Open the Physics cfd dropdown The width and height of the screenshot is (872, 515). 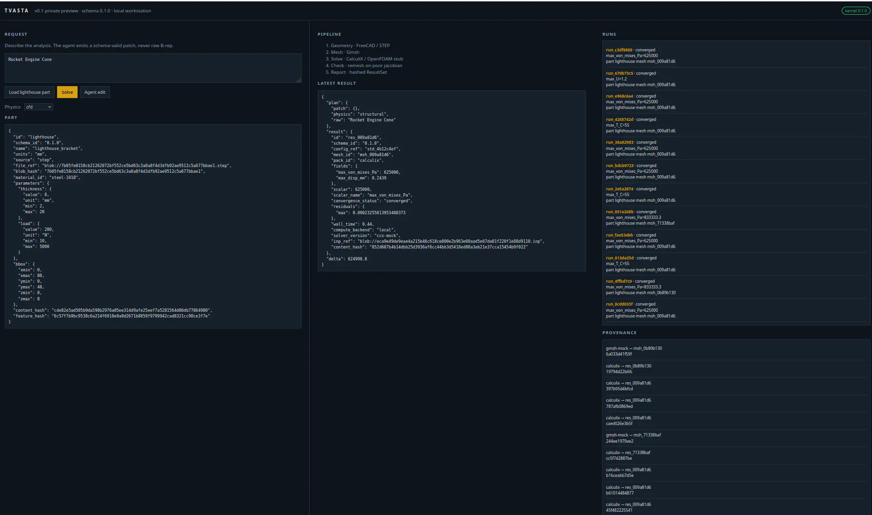39,107
